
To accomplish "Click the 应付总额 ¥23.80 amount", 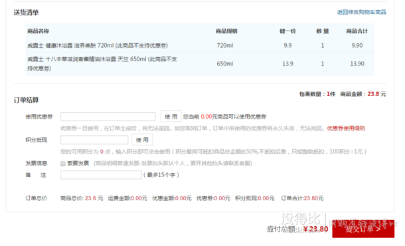I will 297,229.
